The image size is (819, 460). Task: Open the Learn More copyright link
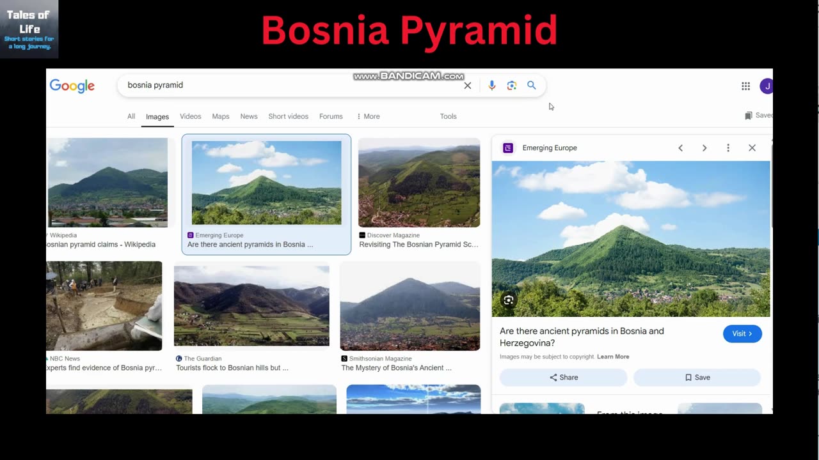pyautogui.click(x=613, y=356)
